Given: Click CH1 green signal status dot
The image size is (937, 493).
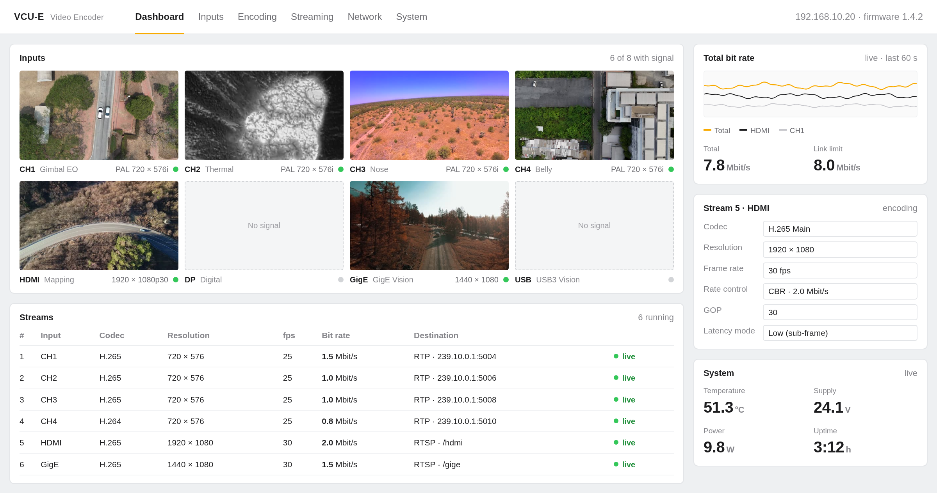Looking at the screenshot, I should coord(176,169).
